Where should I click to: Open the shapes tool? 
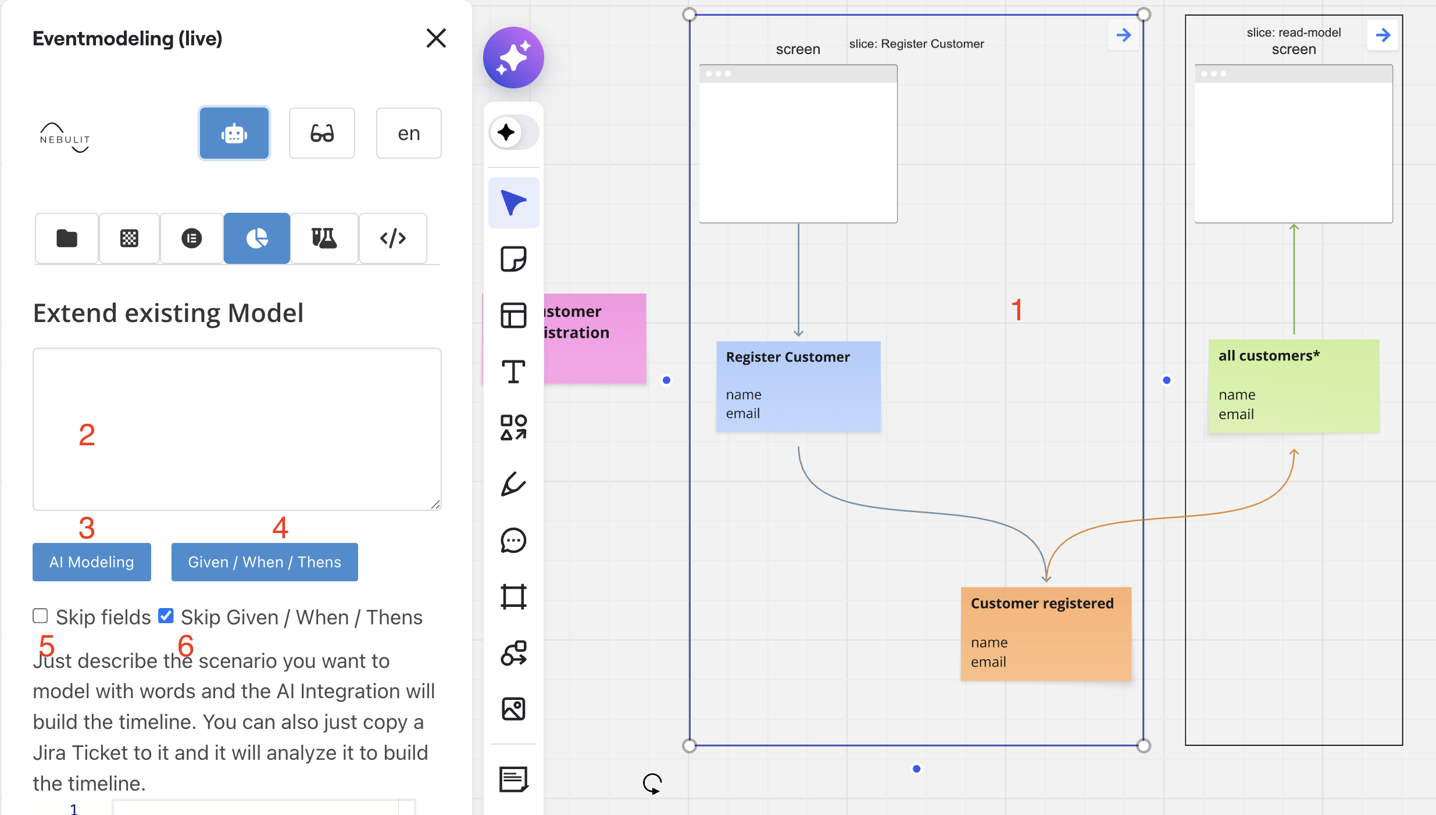pyautogui.click(x=513, y=428)
